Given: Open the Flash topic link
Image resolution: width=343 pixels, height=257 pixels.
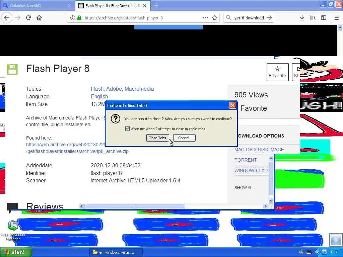Looking at the screenshot, I should pos(97,89).
